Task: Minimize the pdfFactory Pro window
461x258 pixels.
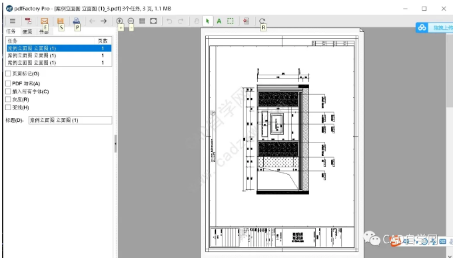Action: pyautogui.click(x=406, y=9)
